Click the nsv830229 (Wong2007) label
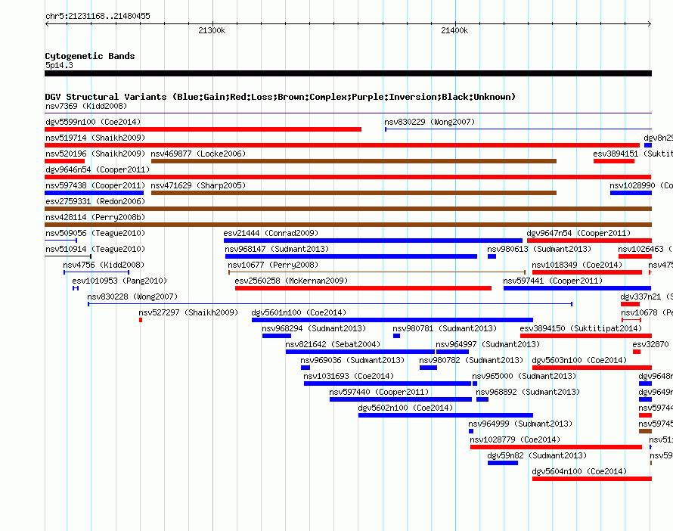673x531 pixels. (x=430, y=122)
